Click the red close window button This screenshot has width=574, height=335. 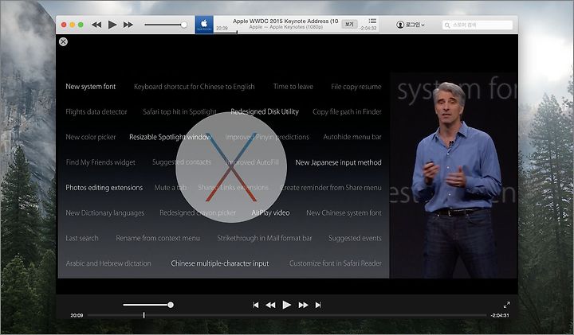(x=64, y=25)
